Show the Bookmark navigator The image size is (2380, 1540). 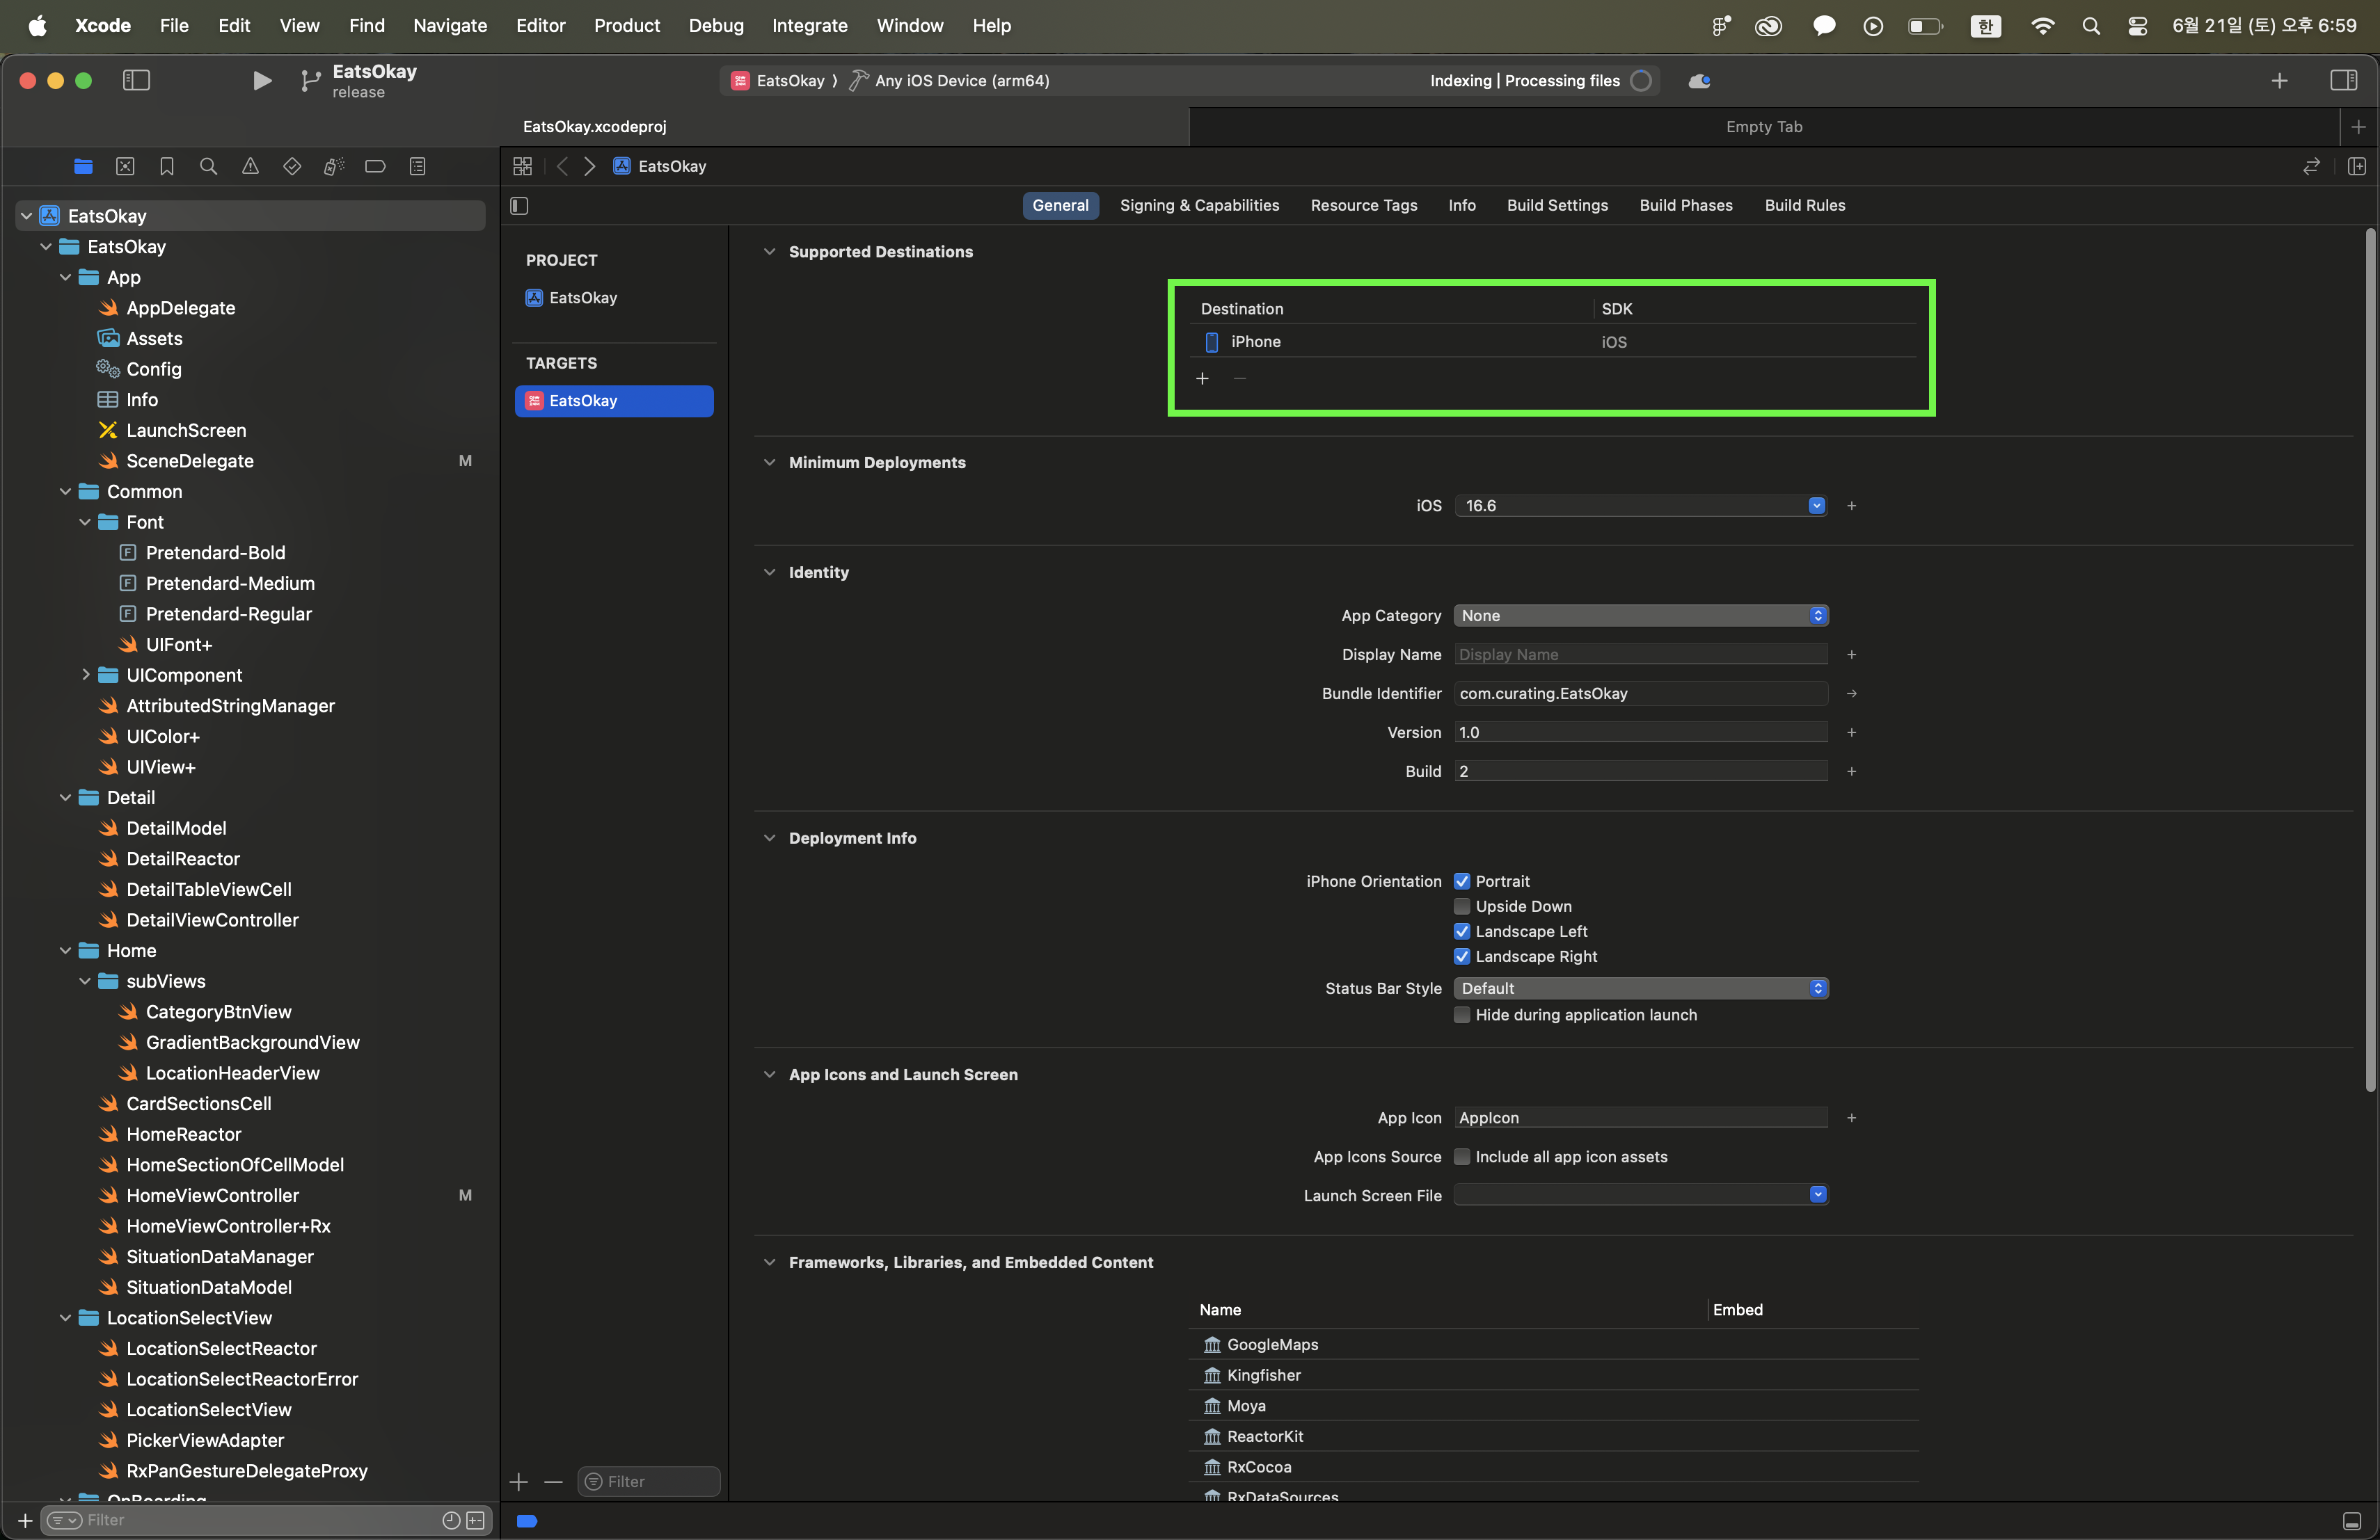[167, 167]
